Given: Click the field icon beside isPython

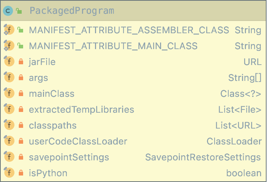Looking at the screenshot, I should (9, 172).
